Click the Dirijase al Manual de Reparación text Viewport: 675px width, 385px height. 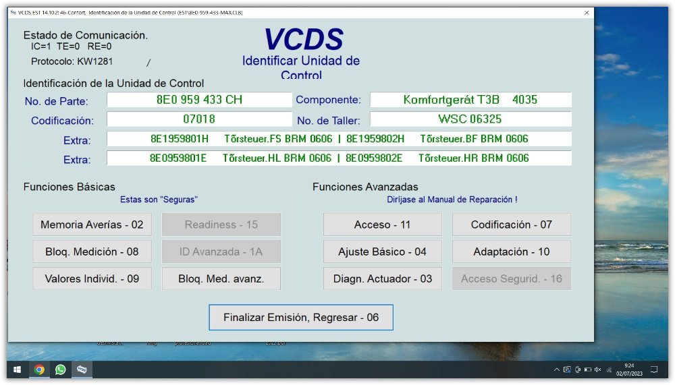pyautogui.click(x=452, y=200)
